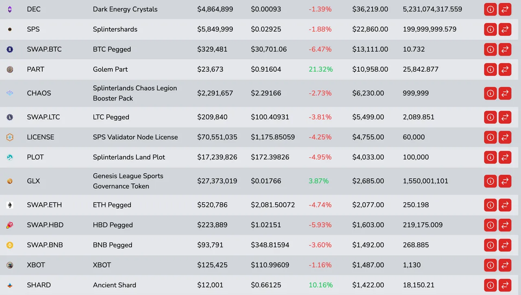The width and height of the screenshot is (521, 295).
Task: Click the 10.16% change value
Action: click(x=321, y=285)
